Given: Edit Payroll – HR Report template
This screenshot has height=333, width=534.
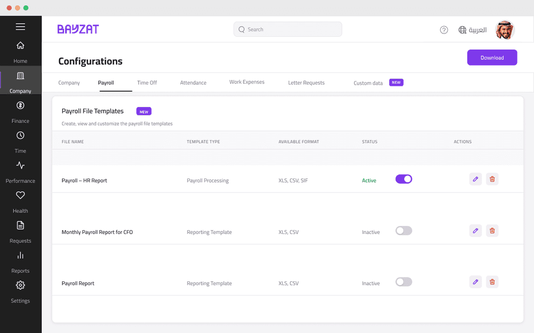Looking at the screenshot, I should tap(475, 179).
